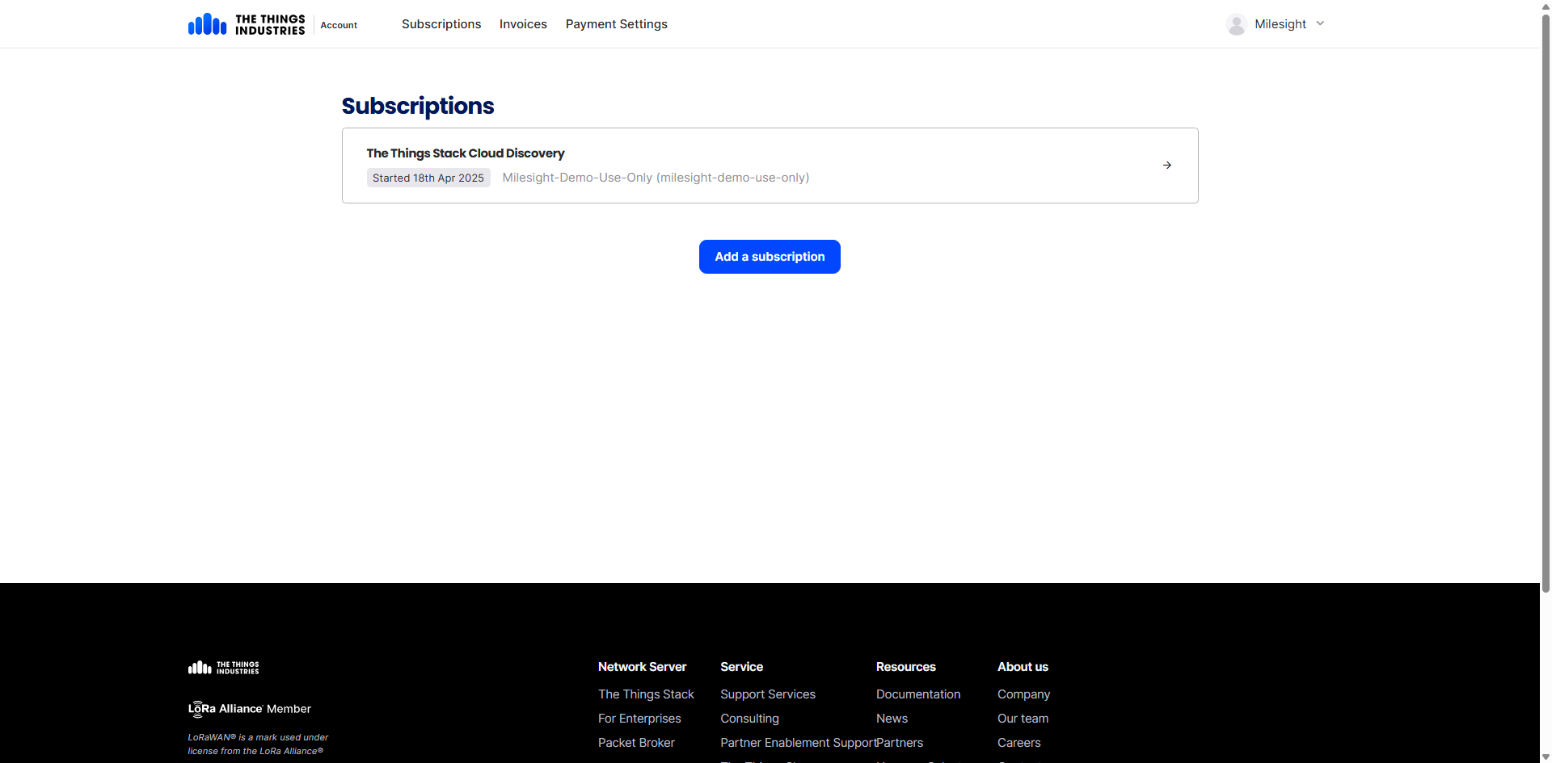Viewport: 1552px width, 763px height.
Task: Click the Resources footer heading
Action: 905,667
